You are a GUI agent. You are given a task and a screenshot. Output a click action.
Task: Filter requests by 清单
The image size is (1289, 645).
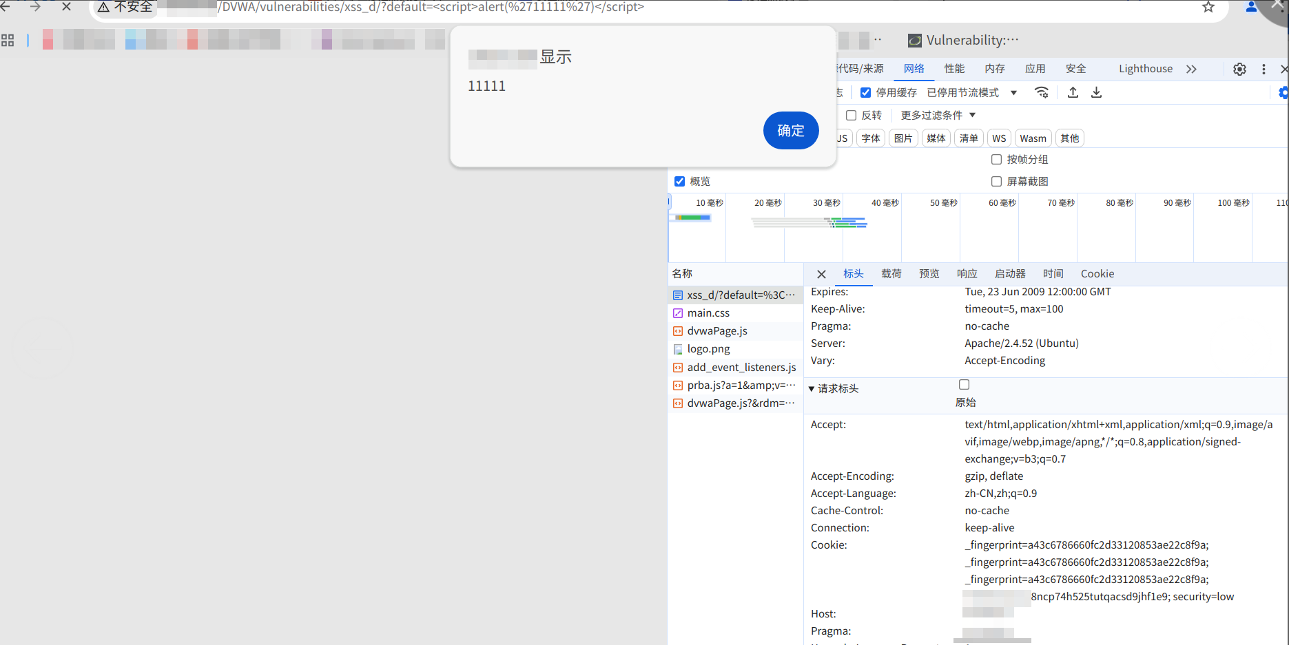point(969,138)
